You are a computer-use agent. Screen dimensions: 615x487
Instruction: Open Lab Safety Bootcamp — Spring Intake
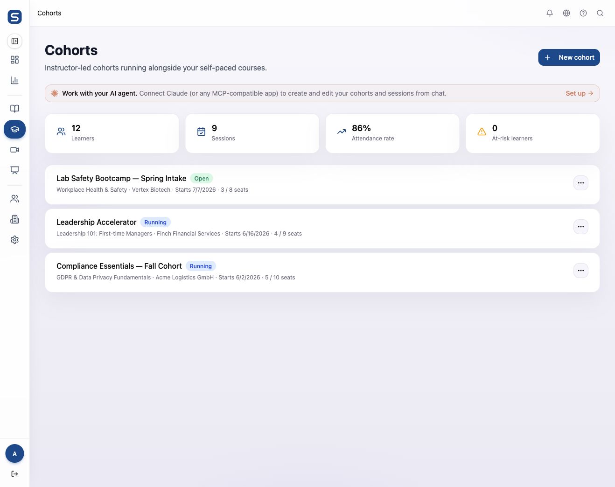[x=121, y=178]
